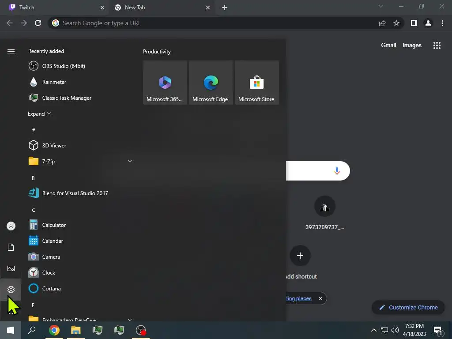Click the Chrome forward arrow

(x=24, y=23)
